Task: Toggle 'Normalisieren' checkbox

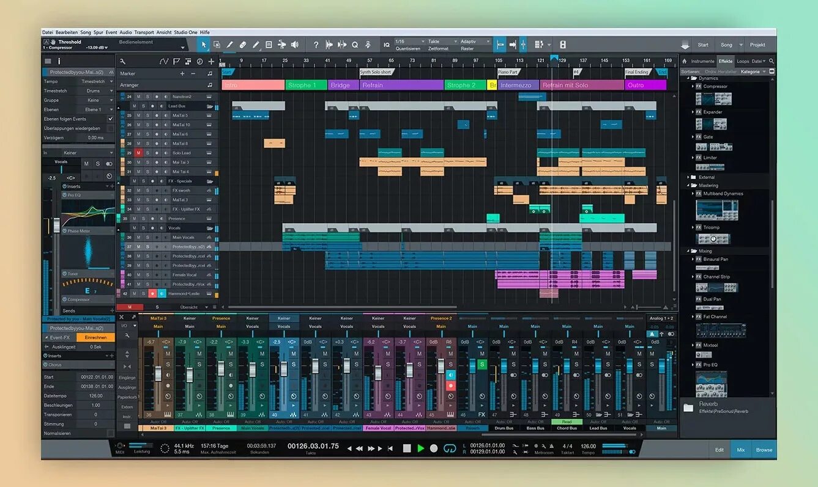Action: (111, 433)
